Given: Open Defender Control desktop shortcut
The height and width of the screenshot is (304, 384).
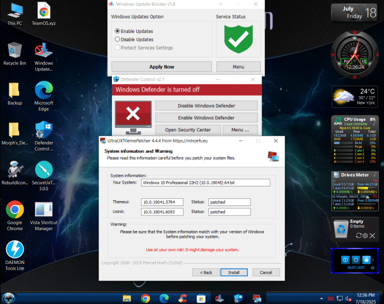Looking at the screenshot, I should pyautogui.click(x=43, y=136).
